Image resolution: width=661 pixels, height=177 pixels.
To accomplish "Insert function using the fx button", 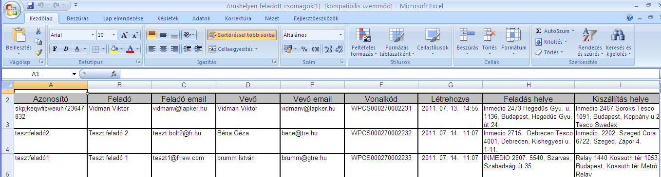I will (114, 74).
